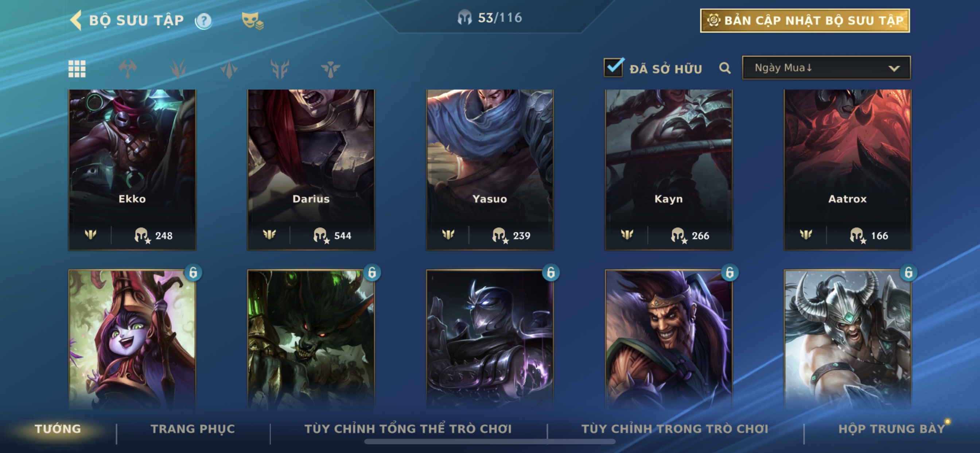980x453 pixels.
Task: Select the all-roles grid filter icon
Action: [77, 69]
